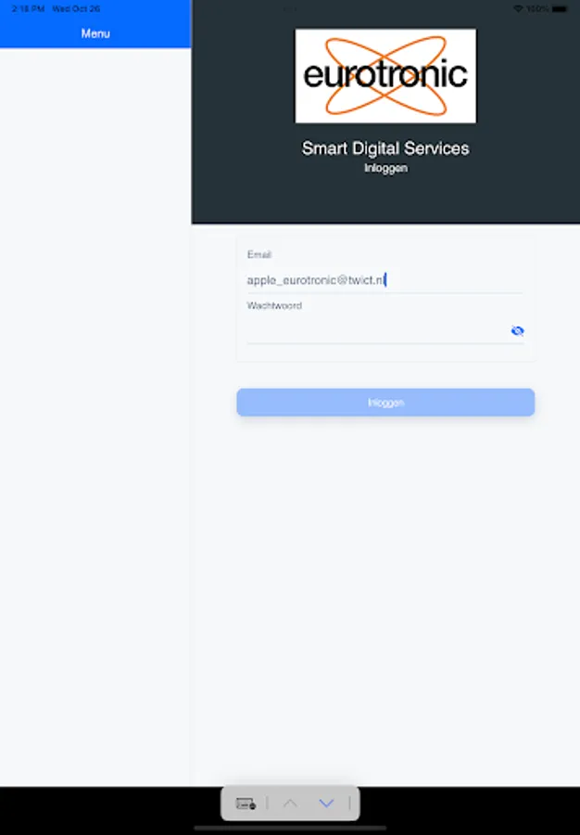The height and width of the screenshot is (835, 580).
Task: Tap the Wed Oct 26 date
Action: (76, 9)
